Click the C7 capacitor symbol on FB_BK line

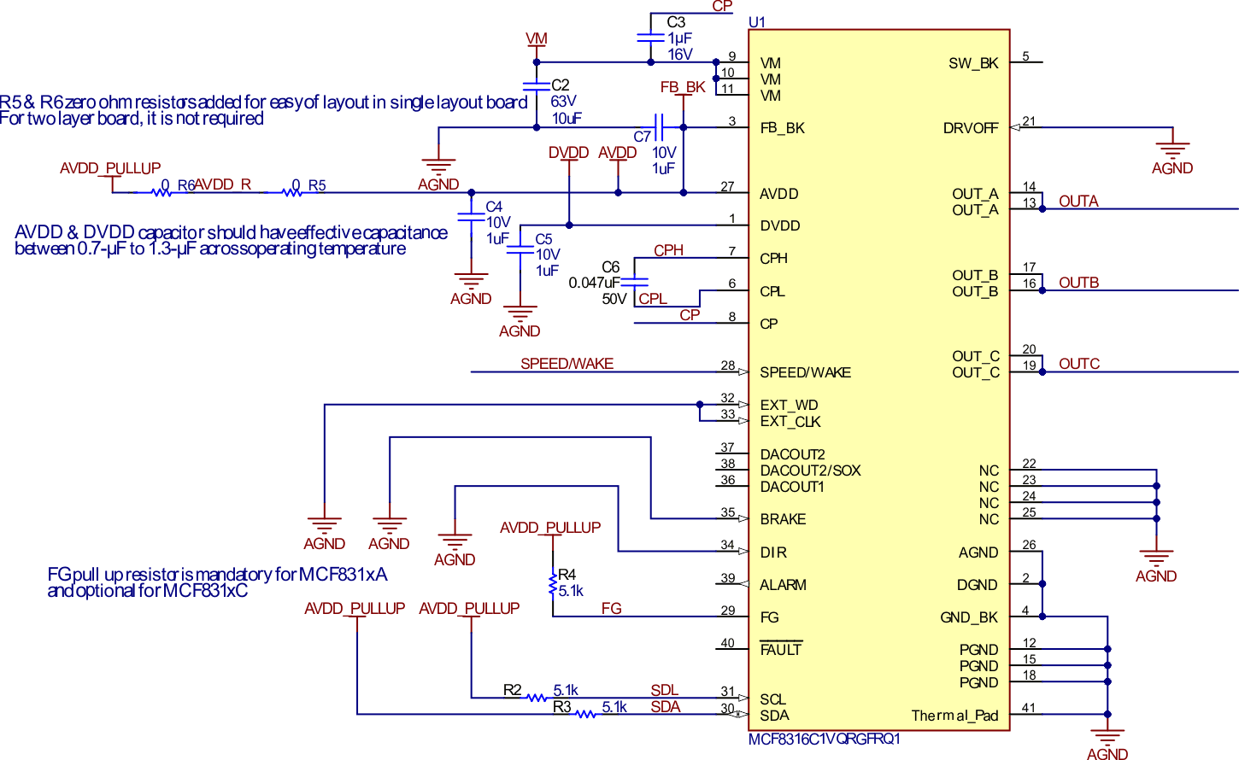click(x=658, y=127)
